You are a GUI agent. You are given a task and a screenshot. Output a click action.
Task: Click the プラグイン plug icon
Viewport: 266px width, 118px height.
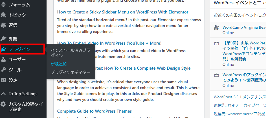[3, 49]
